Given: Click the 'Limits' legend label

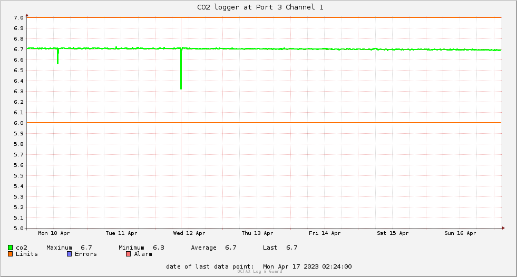Looking at the screenshot, I should point(27,254).
